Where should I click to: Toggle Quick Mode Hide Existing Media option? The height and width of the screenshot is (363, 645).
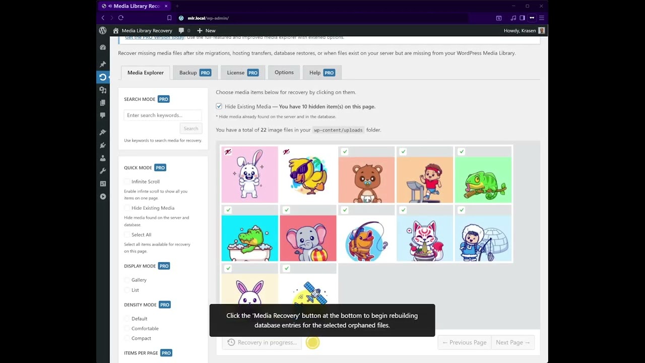(x=127, y=208)
